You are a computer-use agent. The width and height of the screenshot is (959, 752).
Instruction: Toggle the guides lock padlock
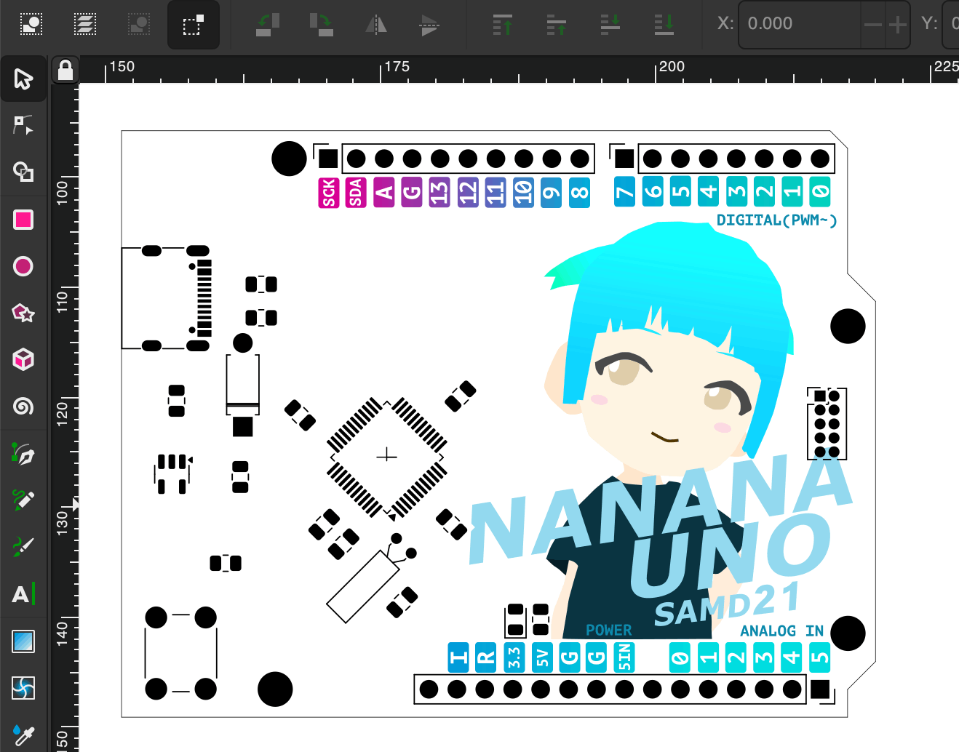65,71
